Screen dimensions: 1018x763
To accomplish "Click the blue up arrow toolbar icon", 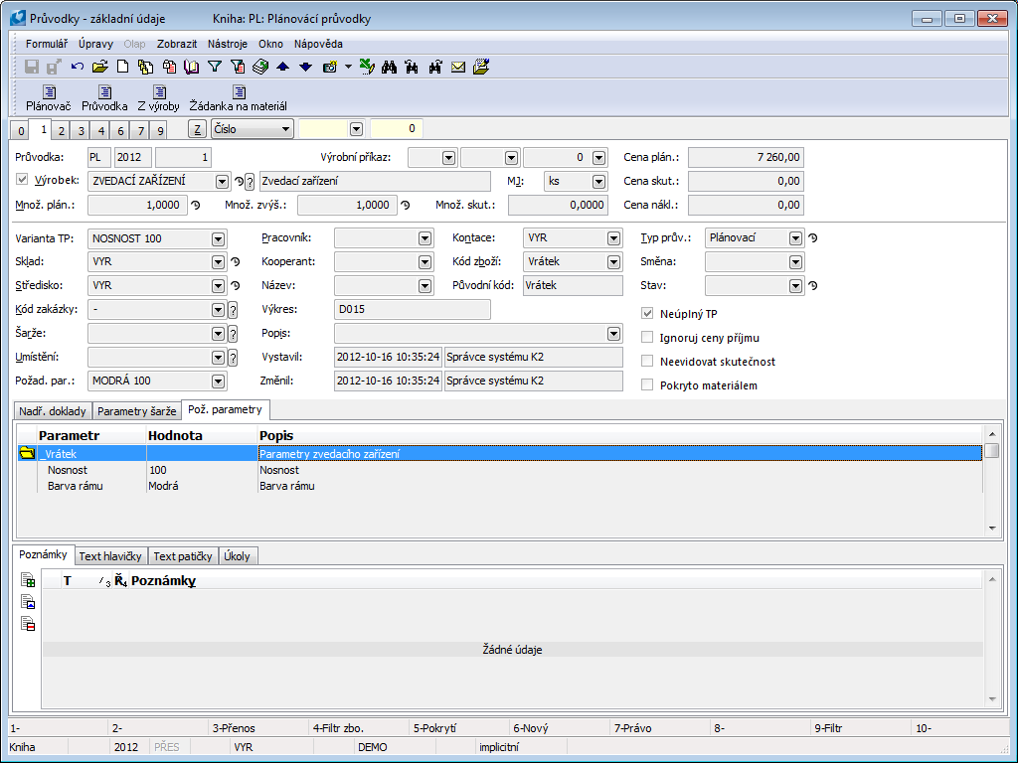I will 282,67.
